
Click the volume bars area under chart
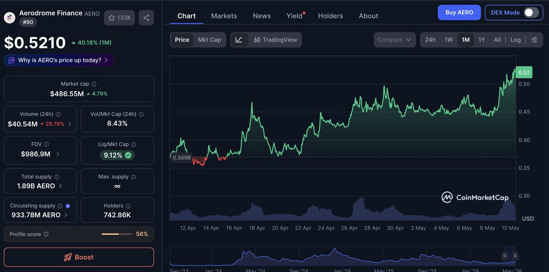[x=342, y=210]
